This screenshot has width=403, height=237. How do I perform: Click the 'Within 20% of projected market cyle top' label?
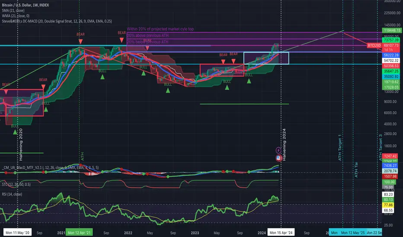pyautogui.click(x=160, y=29)
